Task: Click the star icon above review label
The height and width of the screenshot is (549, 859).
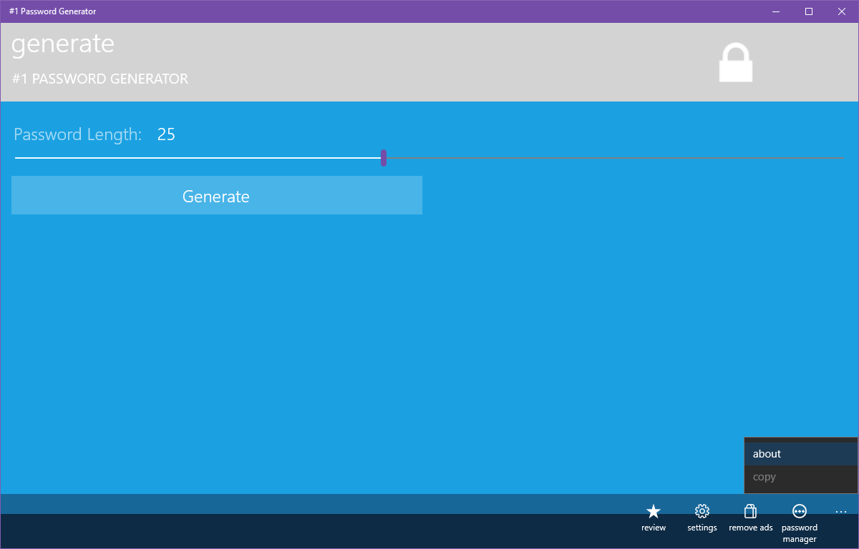Action: tap(653, 512)
